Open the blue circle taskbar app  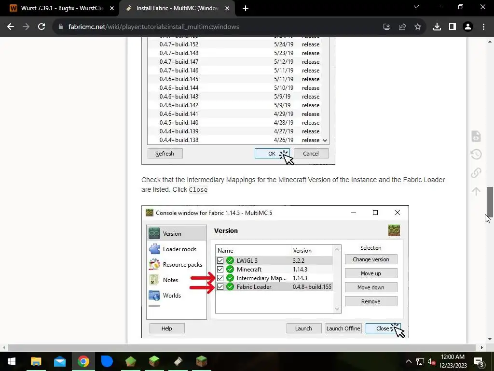(107, 361)
